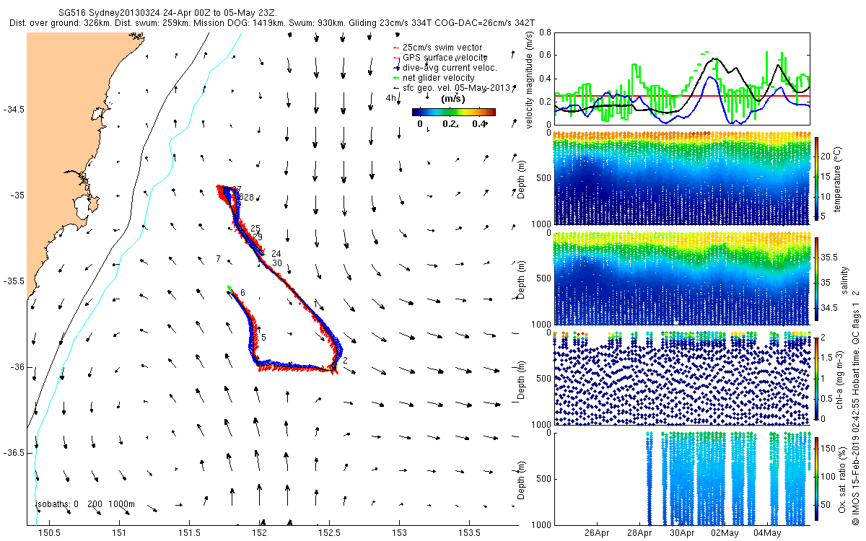Image resolution: width=866 pixels, height=541 pixels.
Task: Click the '150' tick on the oxygen colorbar
Action: tap(829, 449)
